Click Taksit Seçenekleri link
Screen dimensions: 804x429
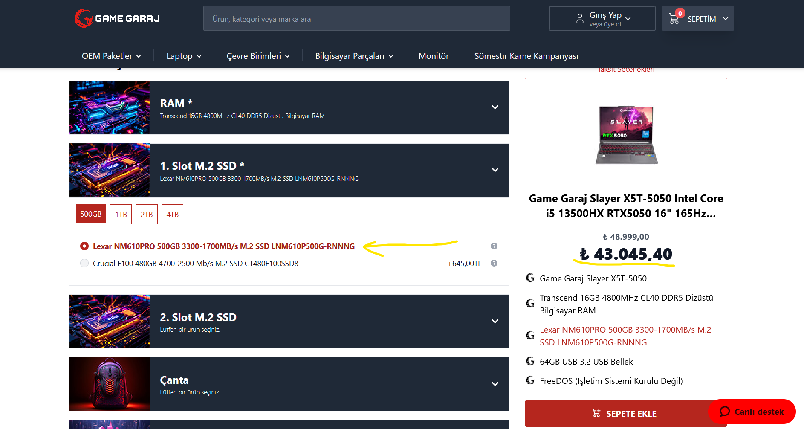(626, 70)
